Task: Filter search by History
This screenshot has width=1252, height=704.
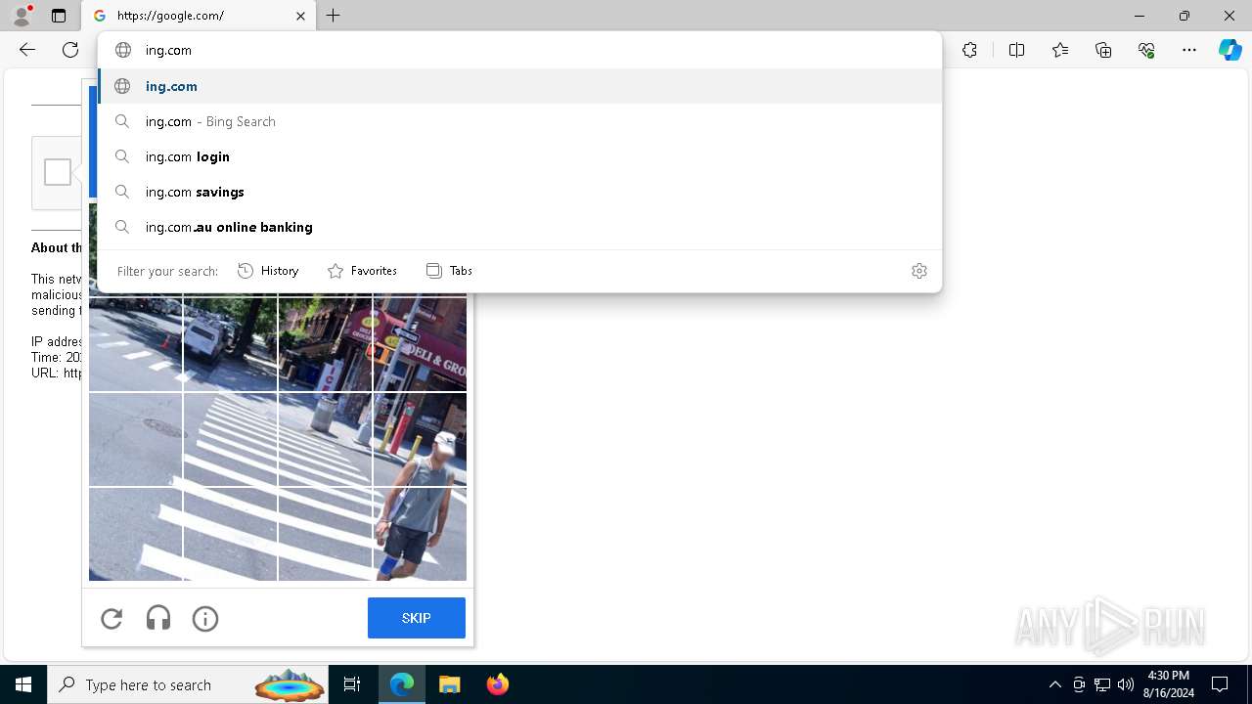Action: coord(268,271)
